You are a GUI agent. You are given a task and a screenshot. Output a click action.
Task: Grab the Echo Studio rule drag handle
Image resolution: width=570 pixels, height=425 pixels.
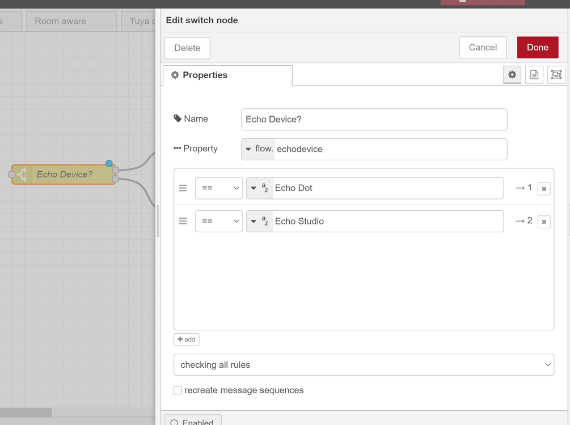(x=183, y=221)
